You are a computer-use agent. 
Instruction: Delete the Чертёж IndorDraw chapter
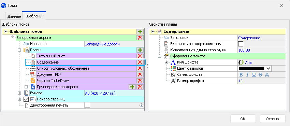140,81
